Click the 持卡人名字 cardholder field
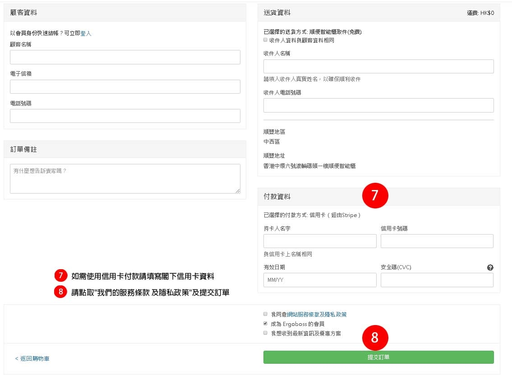The height and width of the screenshot is (375, 512). pyautogui.click(x=320, y=241)
